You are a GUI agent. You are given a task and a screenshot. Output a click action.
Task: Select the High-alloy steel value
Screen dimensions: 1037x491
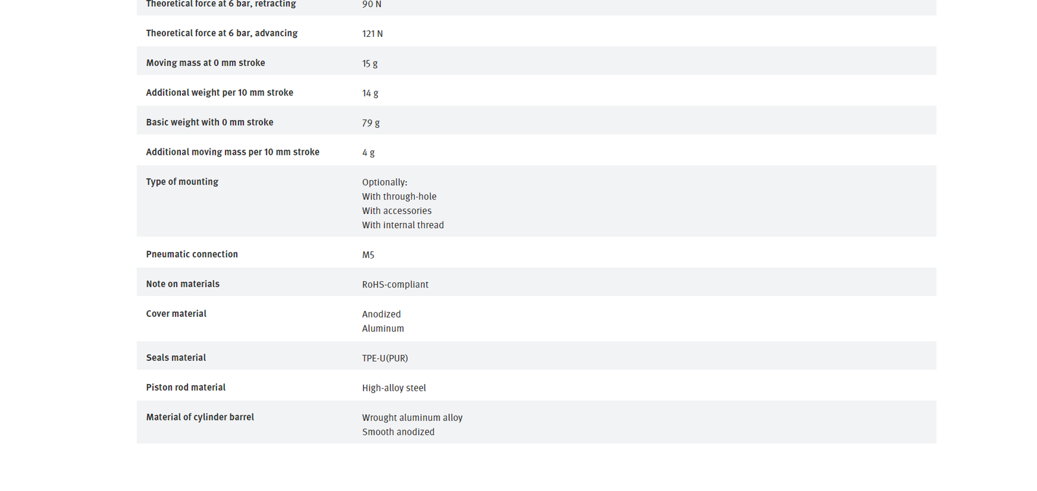[394, 388]
